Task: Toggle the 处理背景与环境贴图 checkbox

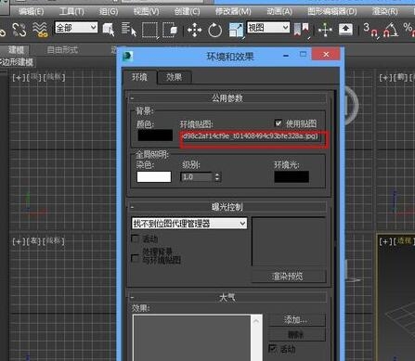Action: pyautogui.click(x=136, y=258)
